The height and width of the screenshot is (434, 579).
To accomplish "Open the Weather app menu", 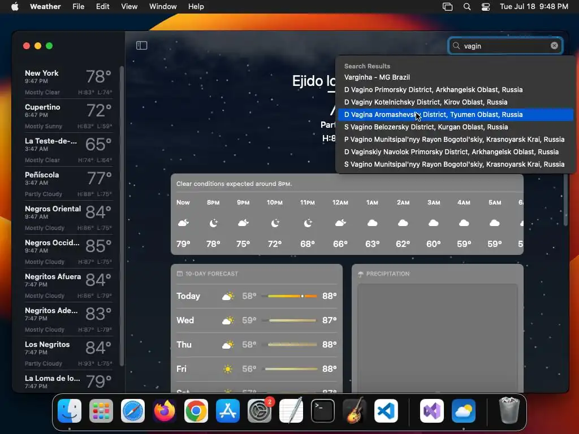I will (45, 6).
